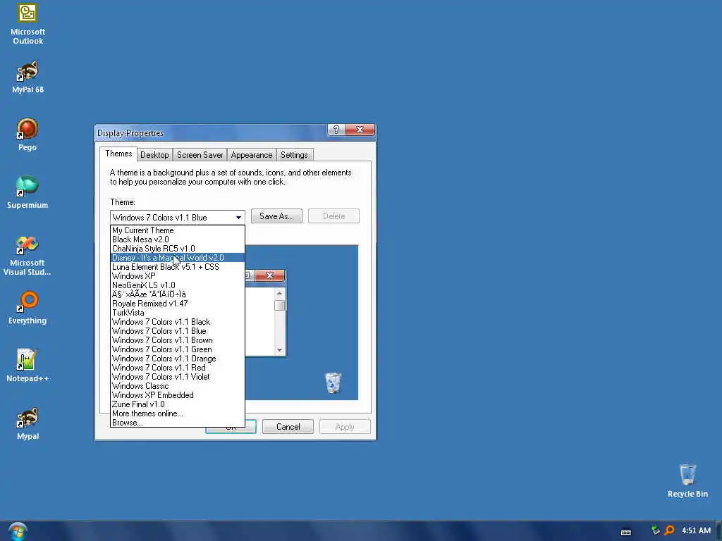Click the orange magnifier tray icon
The image size is (722, 541).
click(x=669, y=530)
